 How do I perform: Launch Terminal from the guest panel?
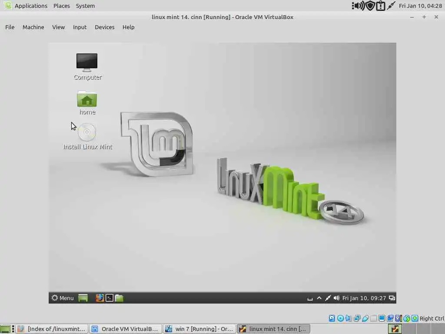point(109,297)
